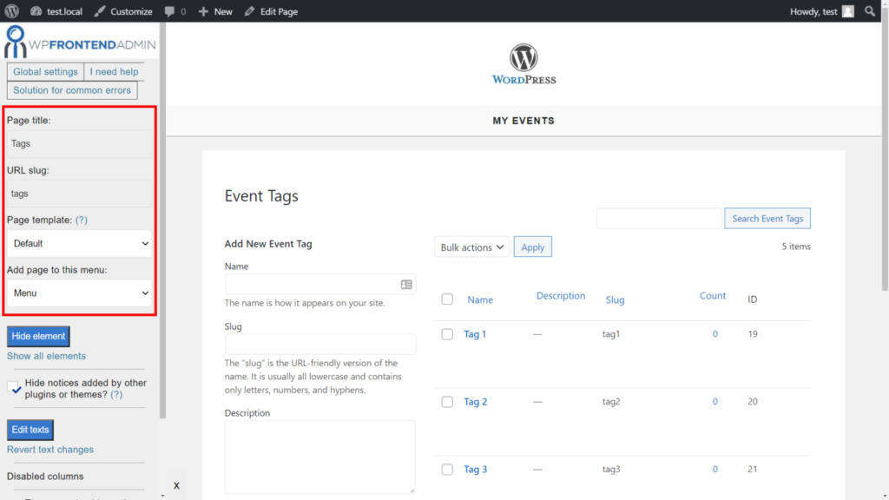Sort the table by the Count column

pyautogui.click(x=712, y=295)
